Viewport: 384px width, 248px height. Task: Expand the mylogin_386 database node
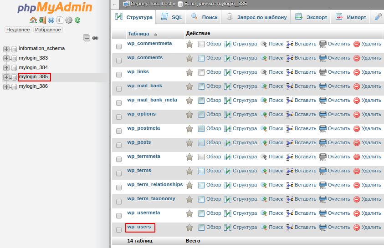click(x=6, y=86)
